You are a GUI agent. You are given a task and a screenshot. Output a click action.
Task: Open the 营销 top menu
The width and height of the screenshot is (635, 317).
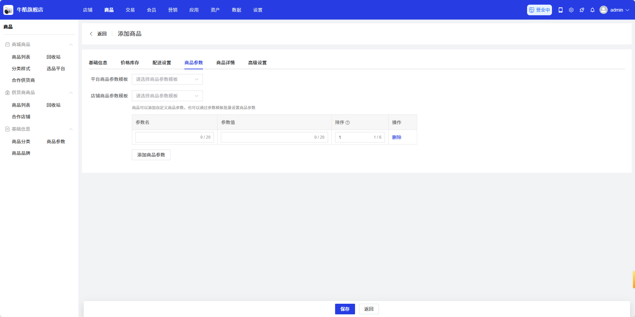point(173,10)
